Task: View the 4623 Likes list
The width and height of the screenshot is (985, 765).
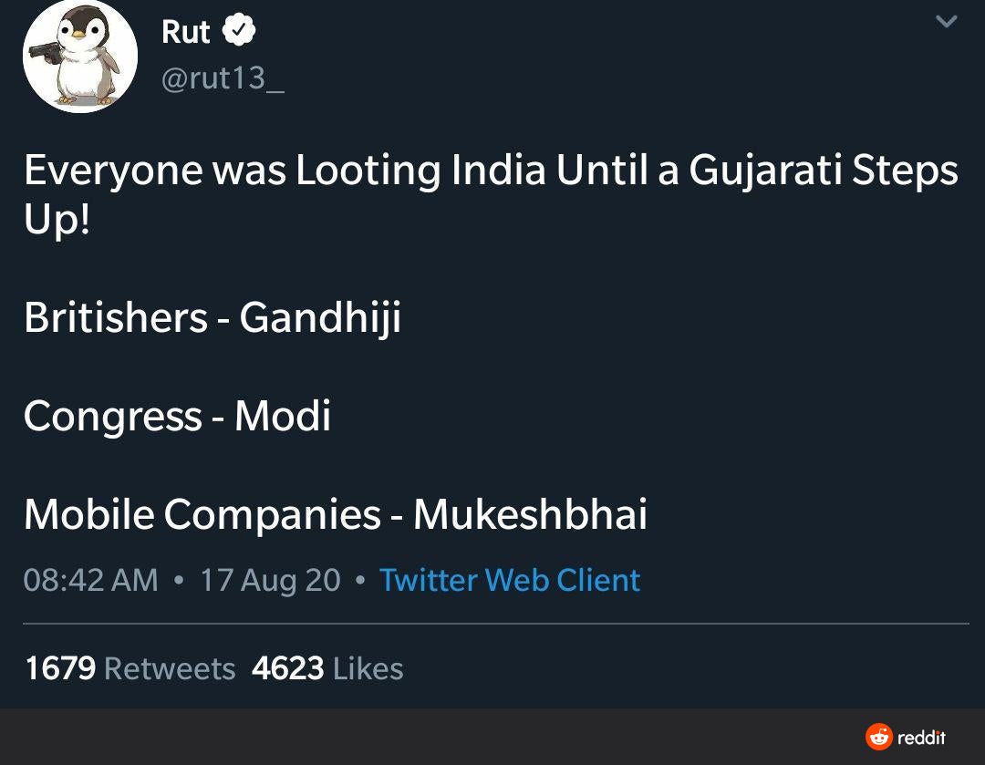Action: (327, 668)
